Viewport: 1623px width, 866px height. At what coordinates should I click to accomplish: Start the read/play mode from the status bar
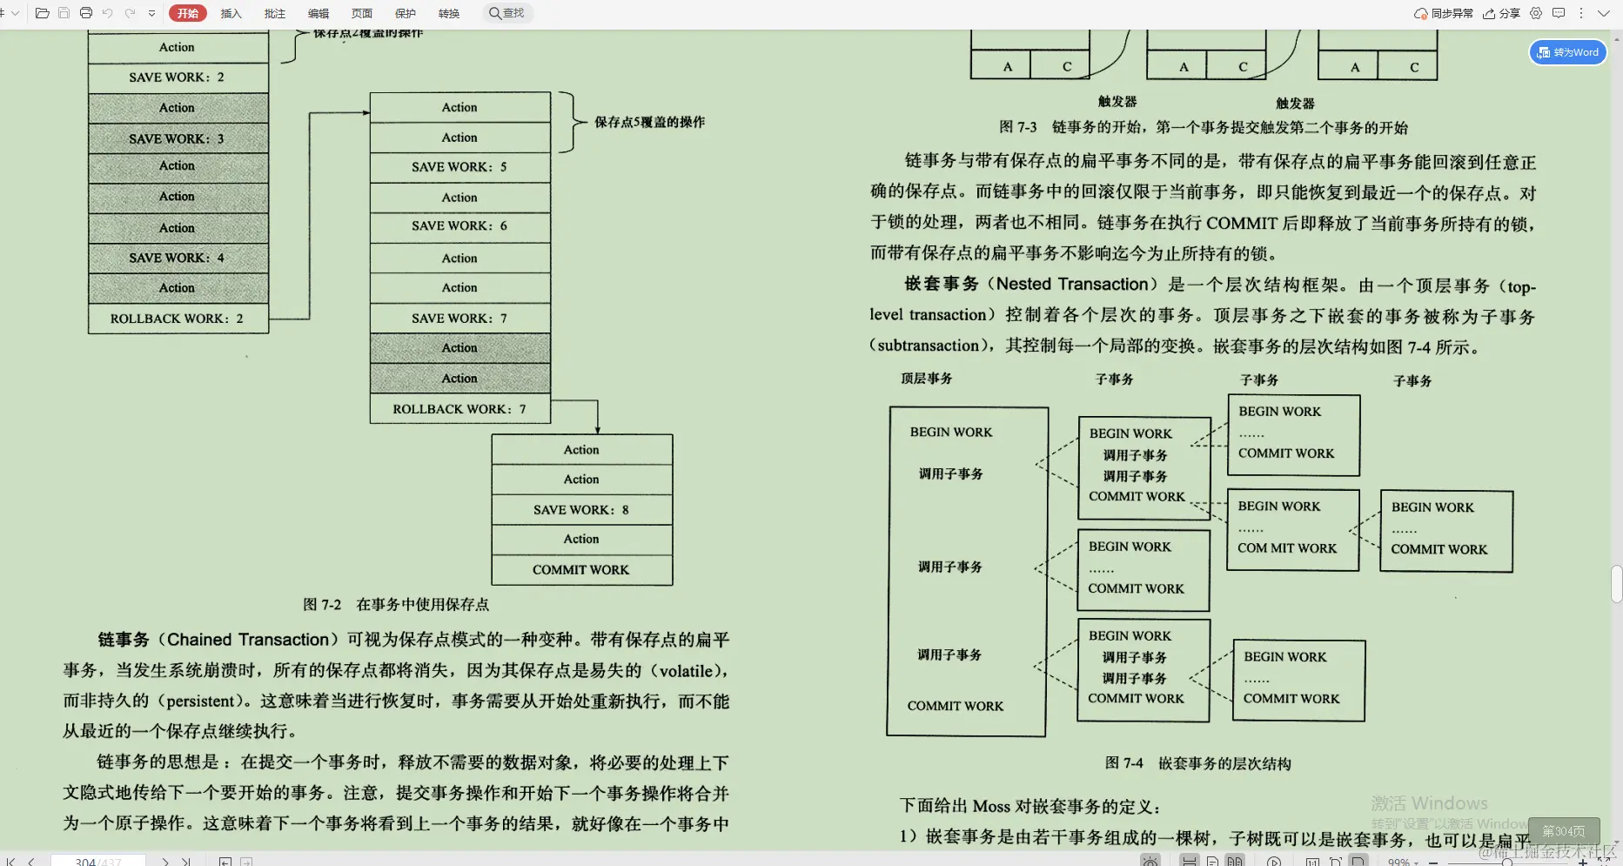pos(1273,862)
